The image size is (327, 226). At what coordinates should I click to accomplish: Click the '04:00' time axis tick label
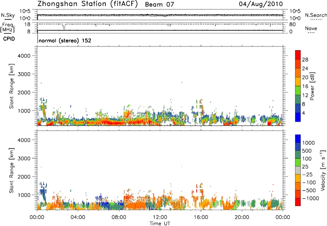(x=78, y=217)
